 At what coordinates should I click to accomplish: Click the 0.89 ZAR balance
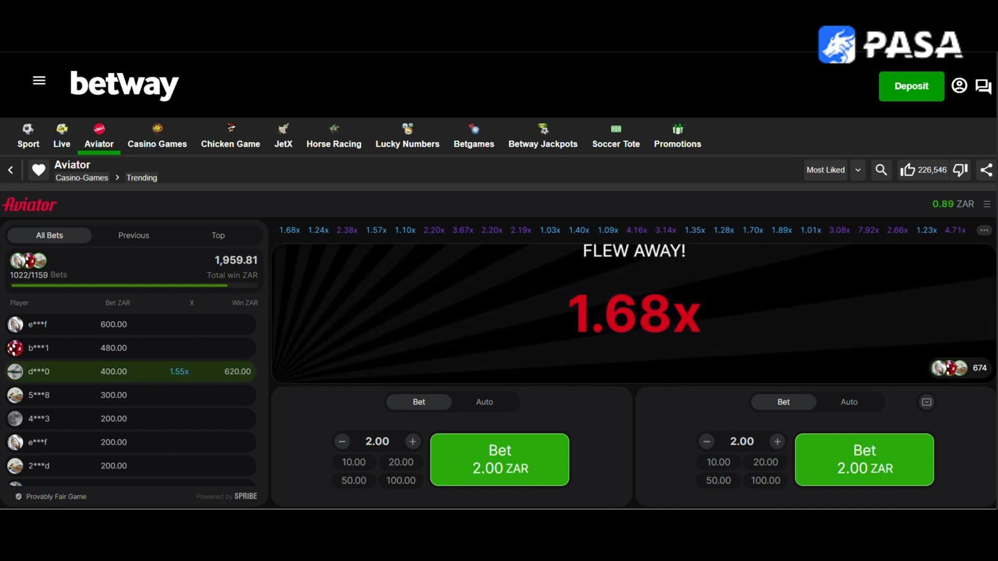tap(953, 204)
